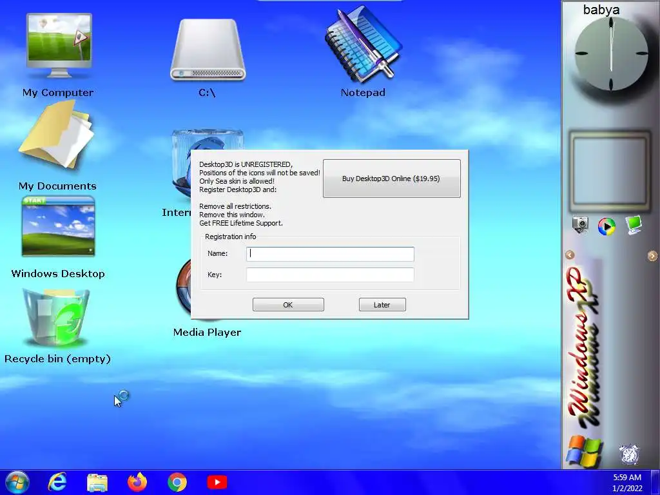The image size is (660, 495).
Task: Click the Later button
Action: [382, 305]
